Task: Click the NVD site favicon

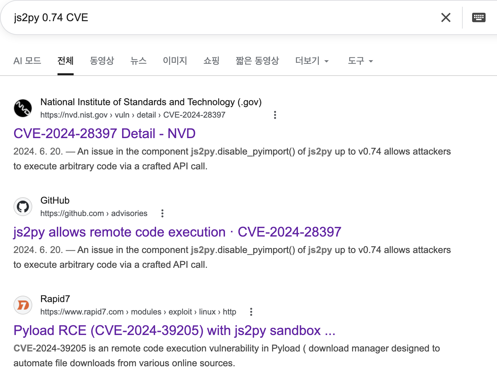Action: pos(23,108)
